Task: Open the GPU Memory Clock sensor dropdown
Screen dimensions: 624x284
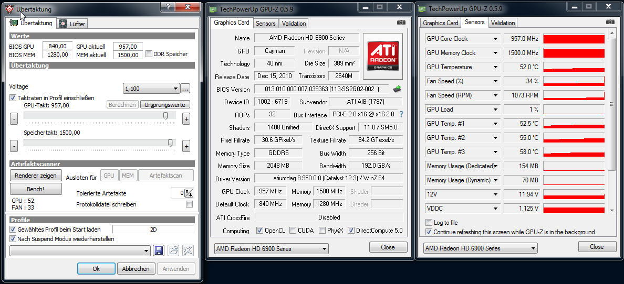Action: click(x=495, y=53)
